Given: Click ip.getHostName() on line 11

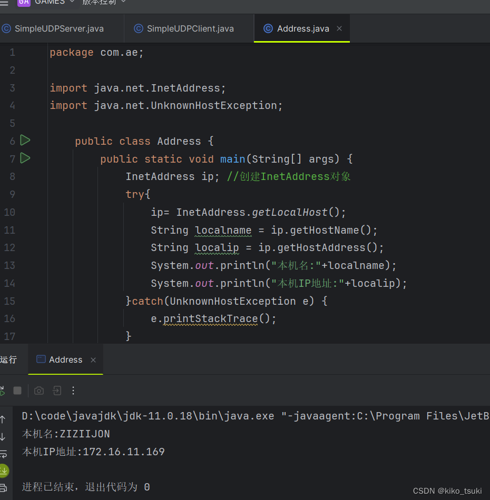Looking at the screenshot, I should pos(321,230).
